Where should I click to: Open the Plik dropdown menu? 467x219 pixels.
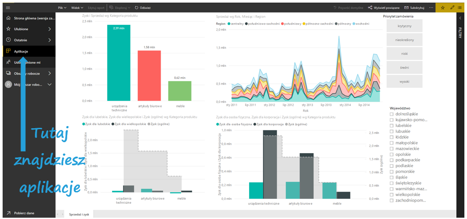click(62, 7)
